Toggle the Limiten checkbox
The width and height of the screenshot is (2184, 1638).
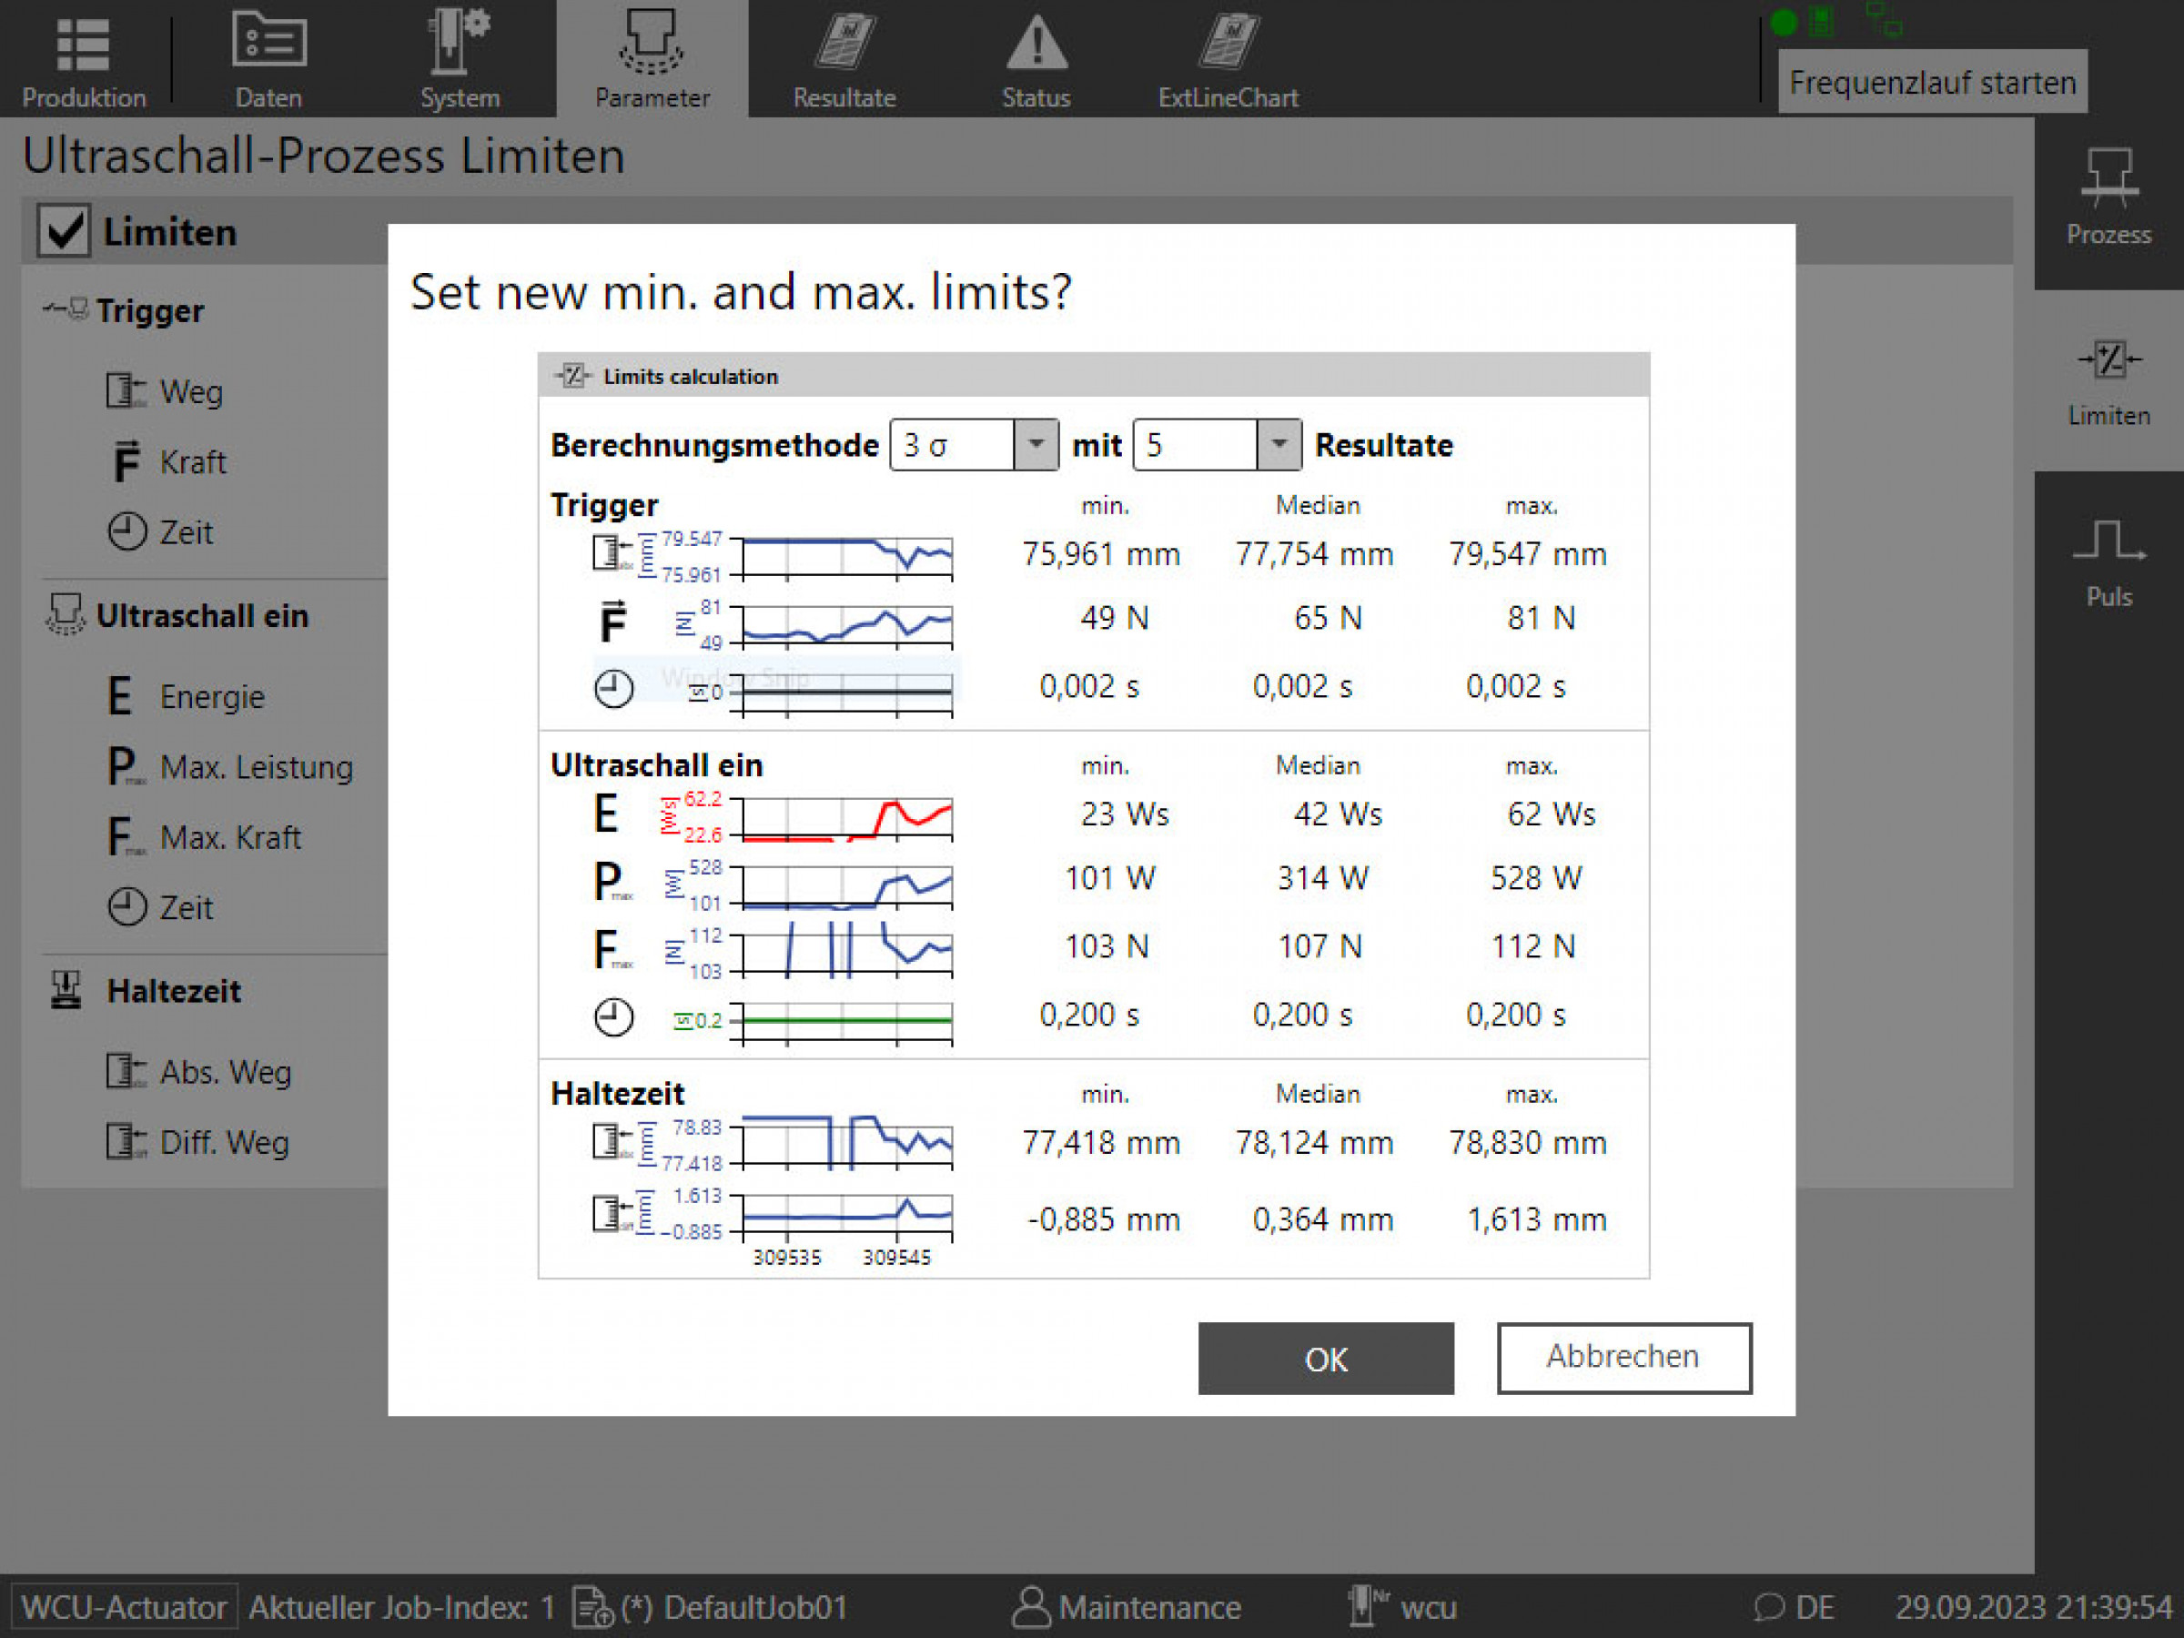pos(65,231)
